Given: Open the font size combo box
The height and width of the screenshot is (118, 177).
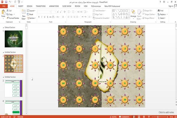Looking at the screenshot, I should click(x=53, y=12).
